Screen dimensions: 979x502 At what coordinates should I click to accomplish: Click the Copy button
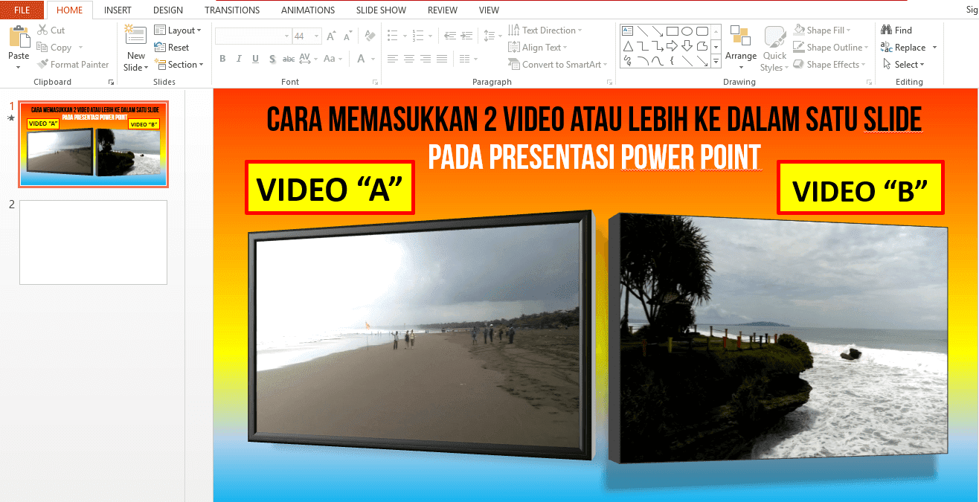54,48
